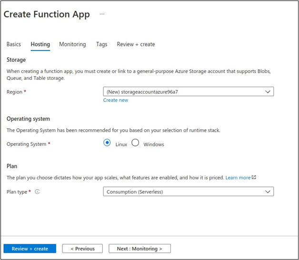299x260 pixels.
Task: Open the Tags tab
Action: click(101, 44)
